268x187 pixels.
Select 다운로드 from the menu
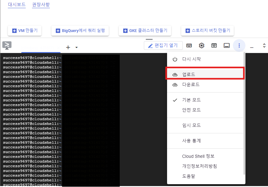(x=205, y=84)
